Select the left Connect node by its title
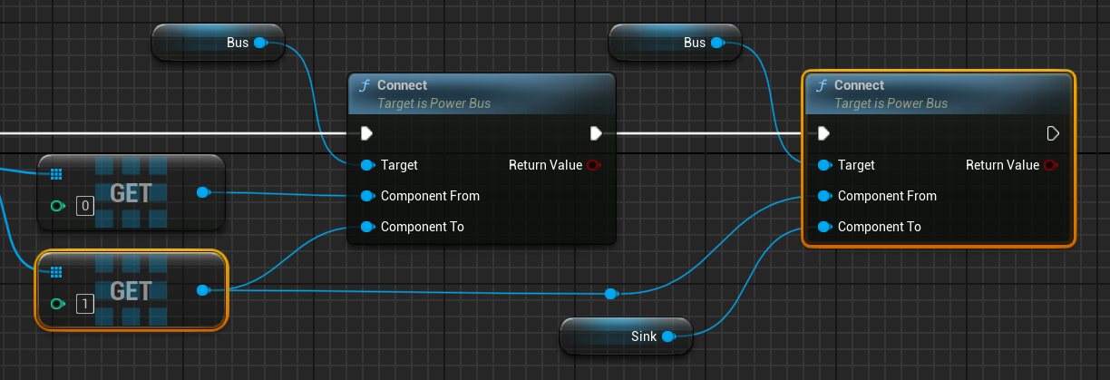 402,85
